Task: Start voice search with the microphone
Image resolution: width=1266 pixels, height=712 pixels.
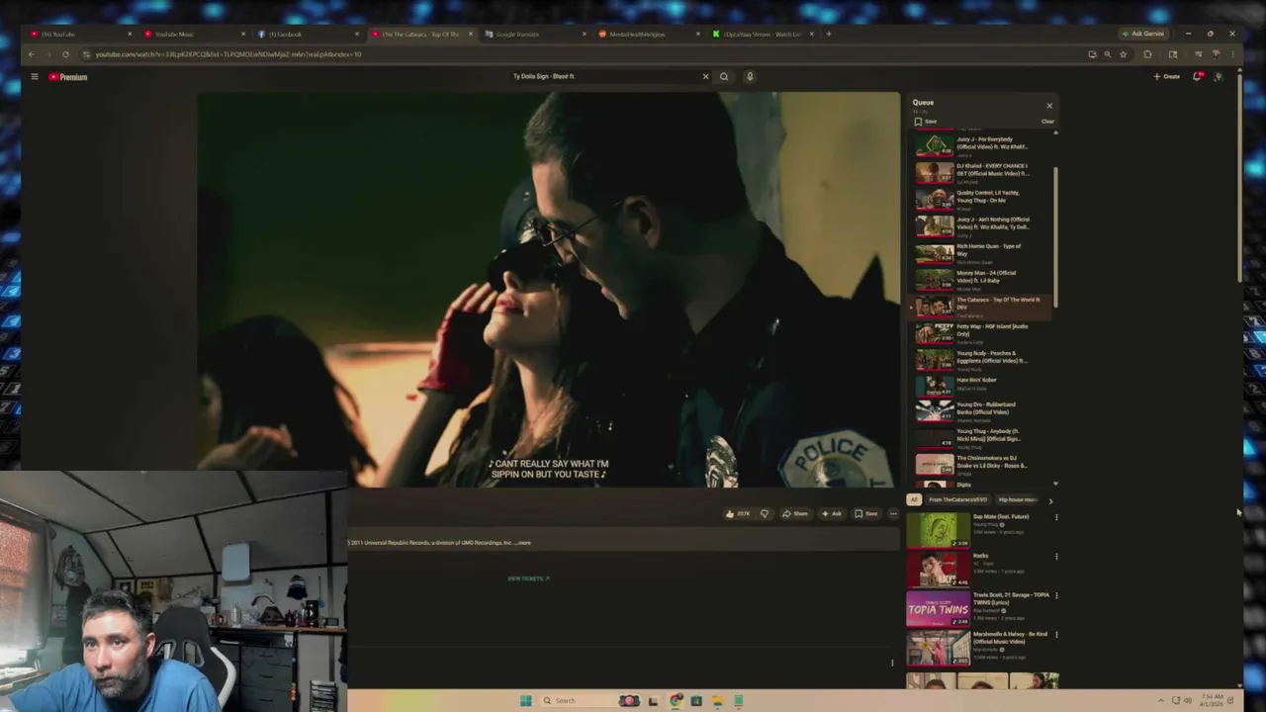Action: point(750,76)
